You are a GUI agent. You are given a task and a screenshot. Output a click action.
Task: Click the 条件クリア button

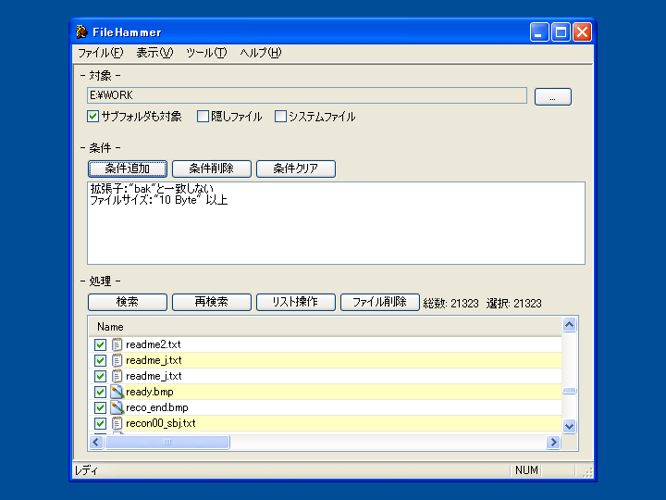[x=296, y=169]
